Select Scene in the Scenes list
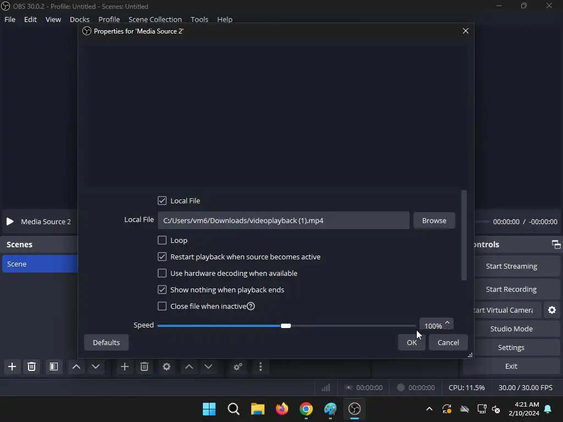563x422 pixels. pos(40,264)
